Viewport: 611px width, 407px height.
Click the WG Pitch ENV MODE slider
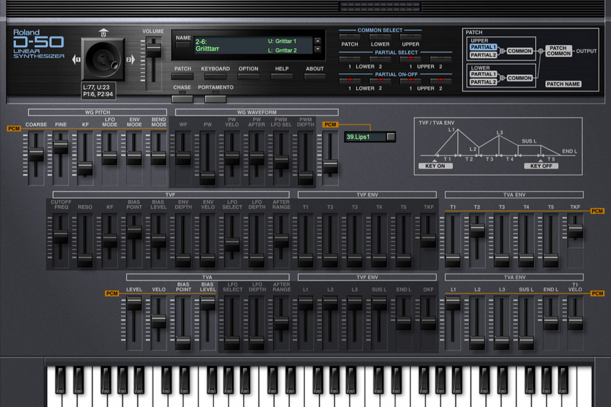(x=134, y=157)
